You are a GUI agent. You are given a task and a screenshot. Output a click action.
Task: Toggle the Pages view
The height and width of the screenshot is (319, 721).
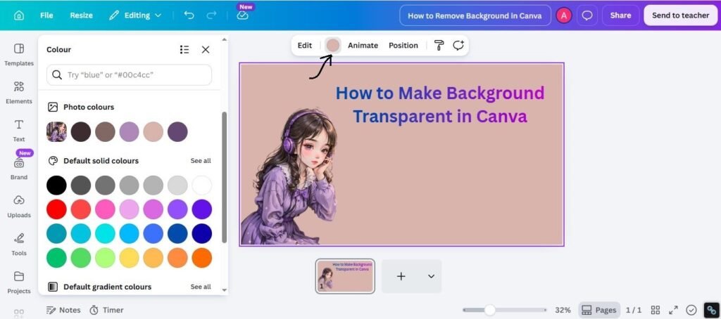[x=599, y=311]
